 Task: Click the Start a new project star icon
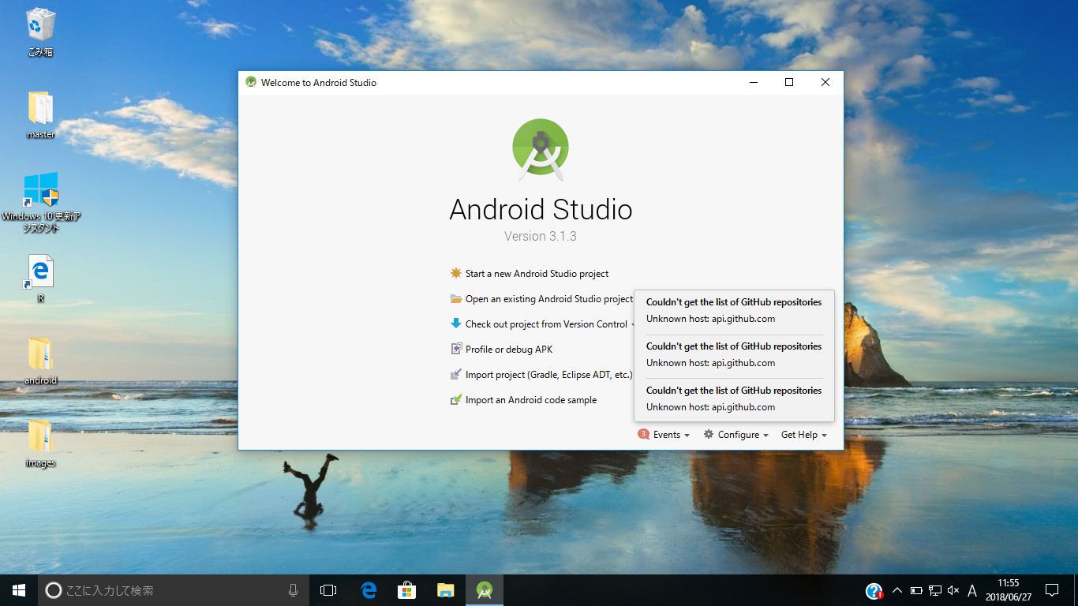pyautogui.click(x=455, y=274)
